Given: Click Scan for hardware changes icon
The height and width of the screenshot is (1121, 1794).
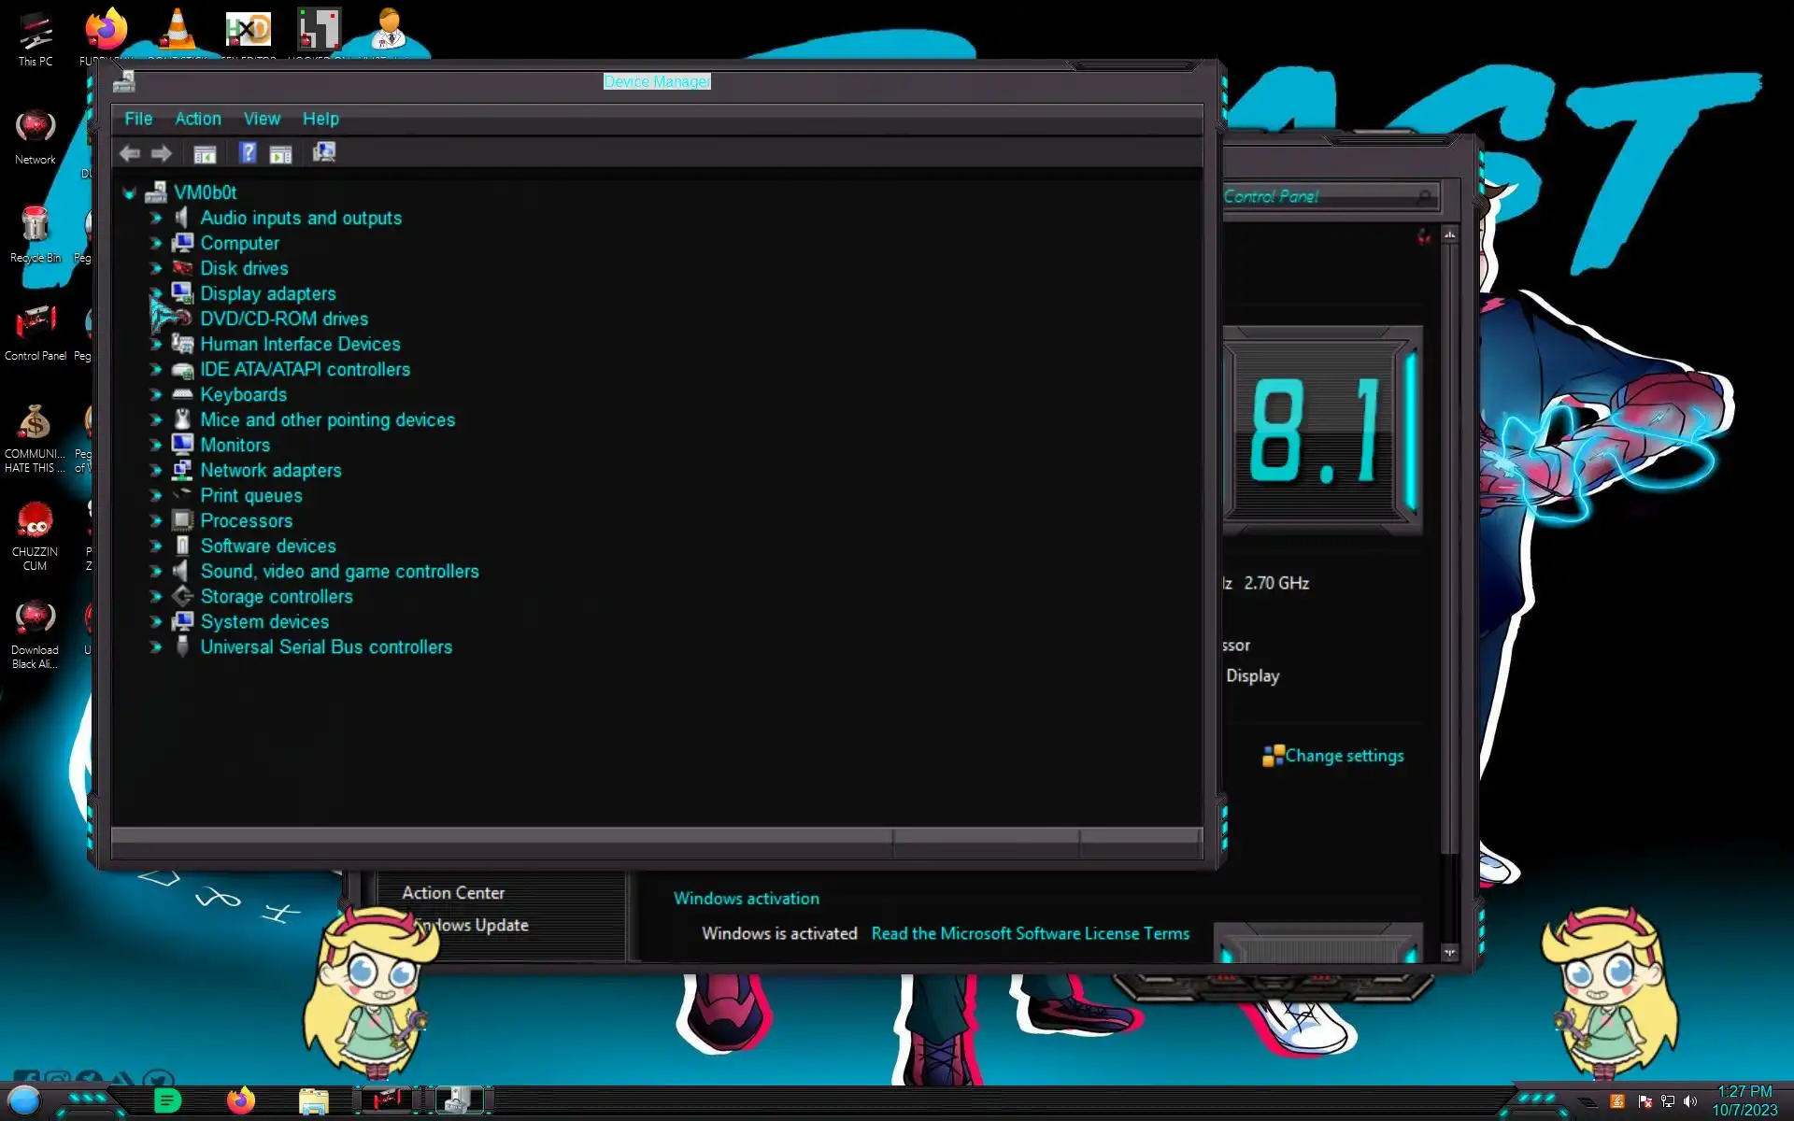Looking at the screenshot, I should coord(323,152).
